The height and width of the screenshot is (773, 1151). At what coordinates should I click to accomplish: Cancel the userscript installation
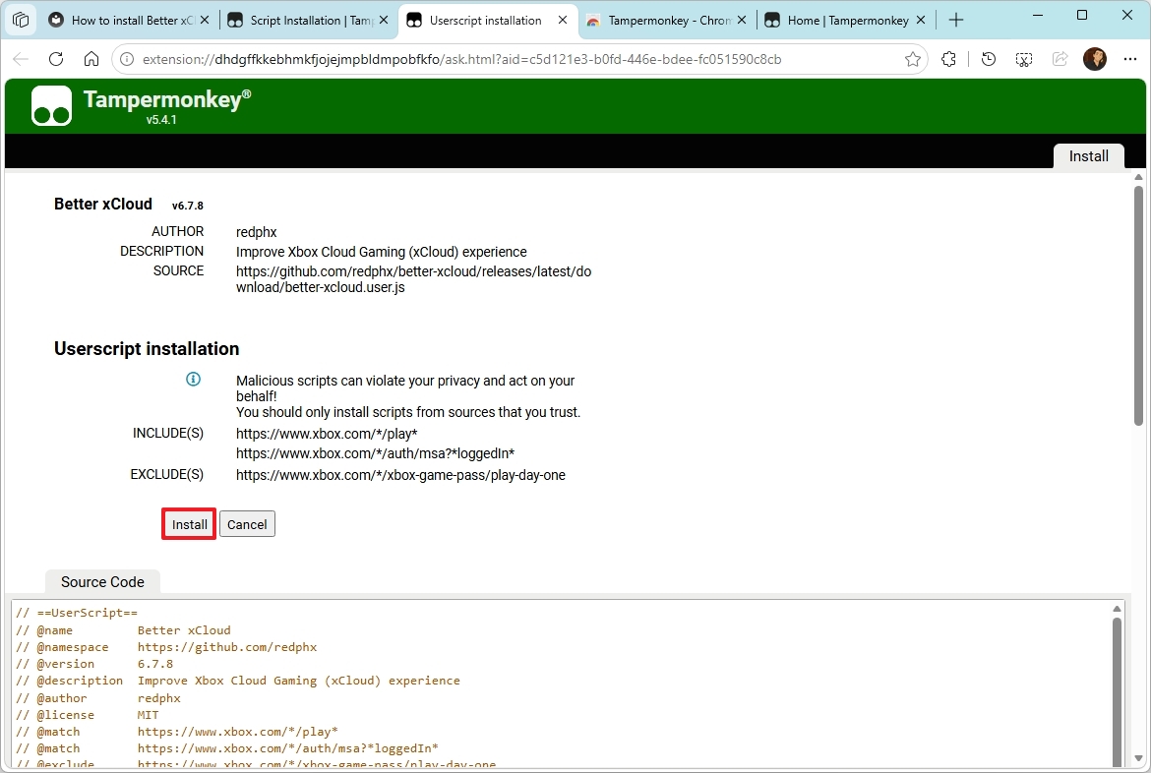pos(246,524)
